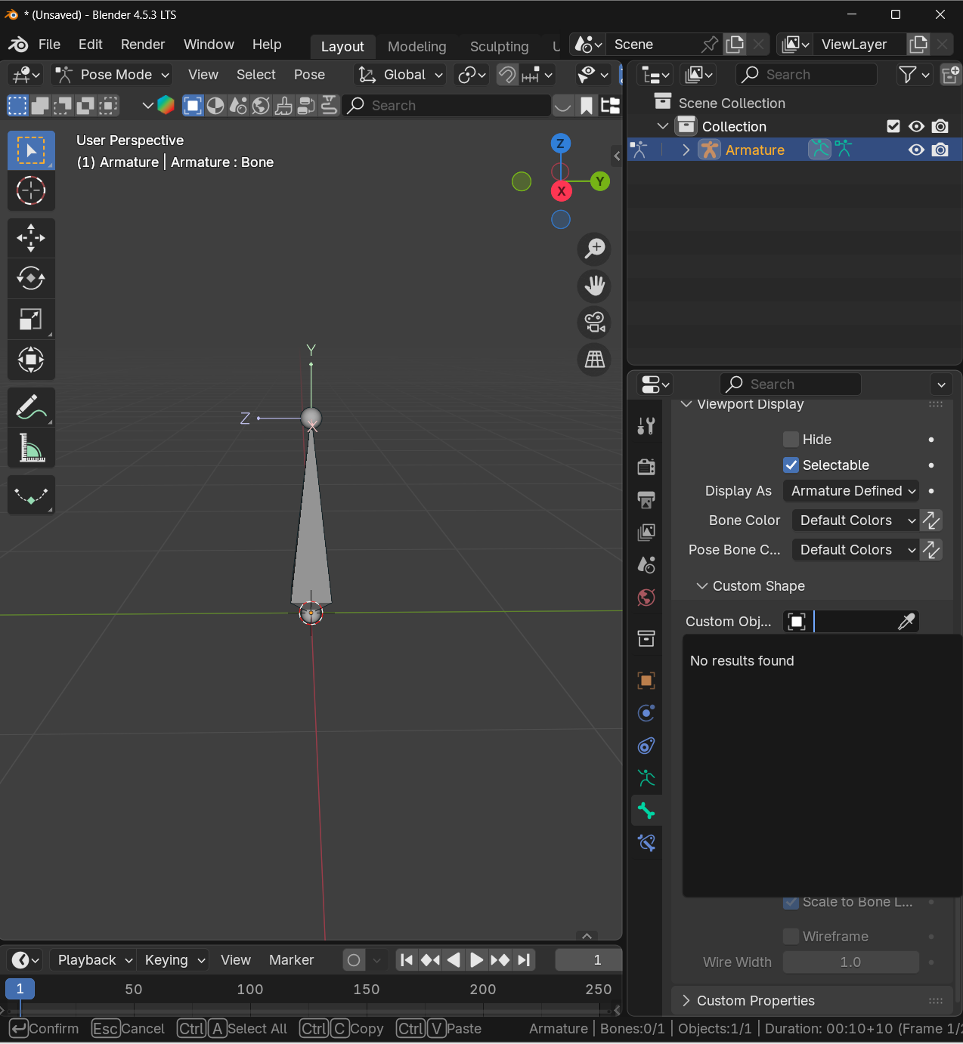Viewport: 963px width, 1044px height.
Task: Select the Move tool in toolbar
Action: [x=31, y=238]
